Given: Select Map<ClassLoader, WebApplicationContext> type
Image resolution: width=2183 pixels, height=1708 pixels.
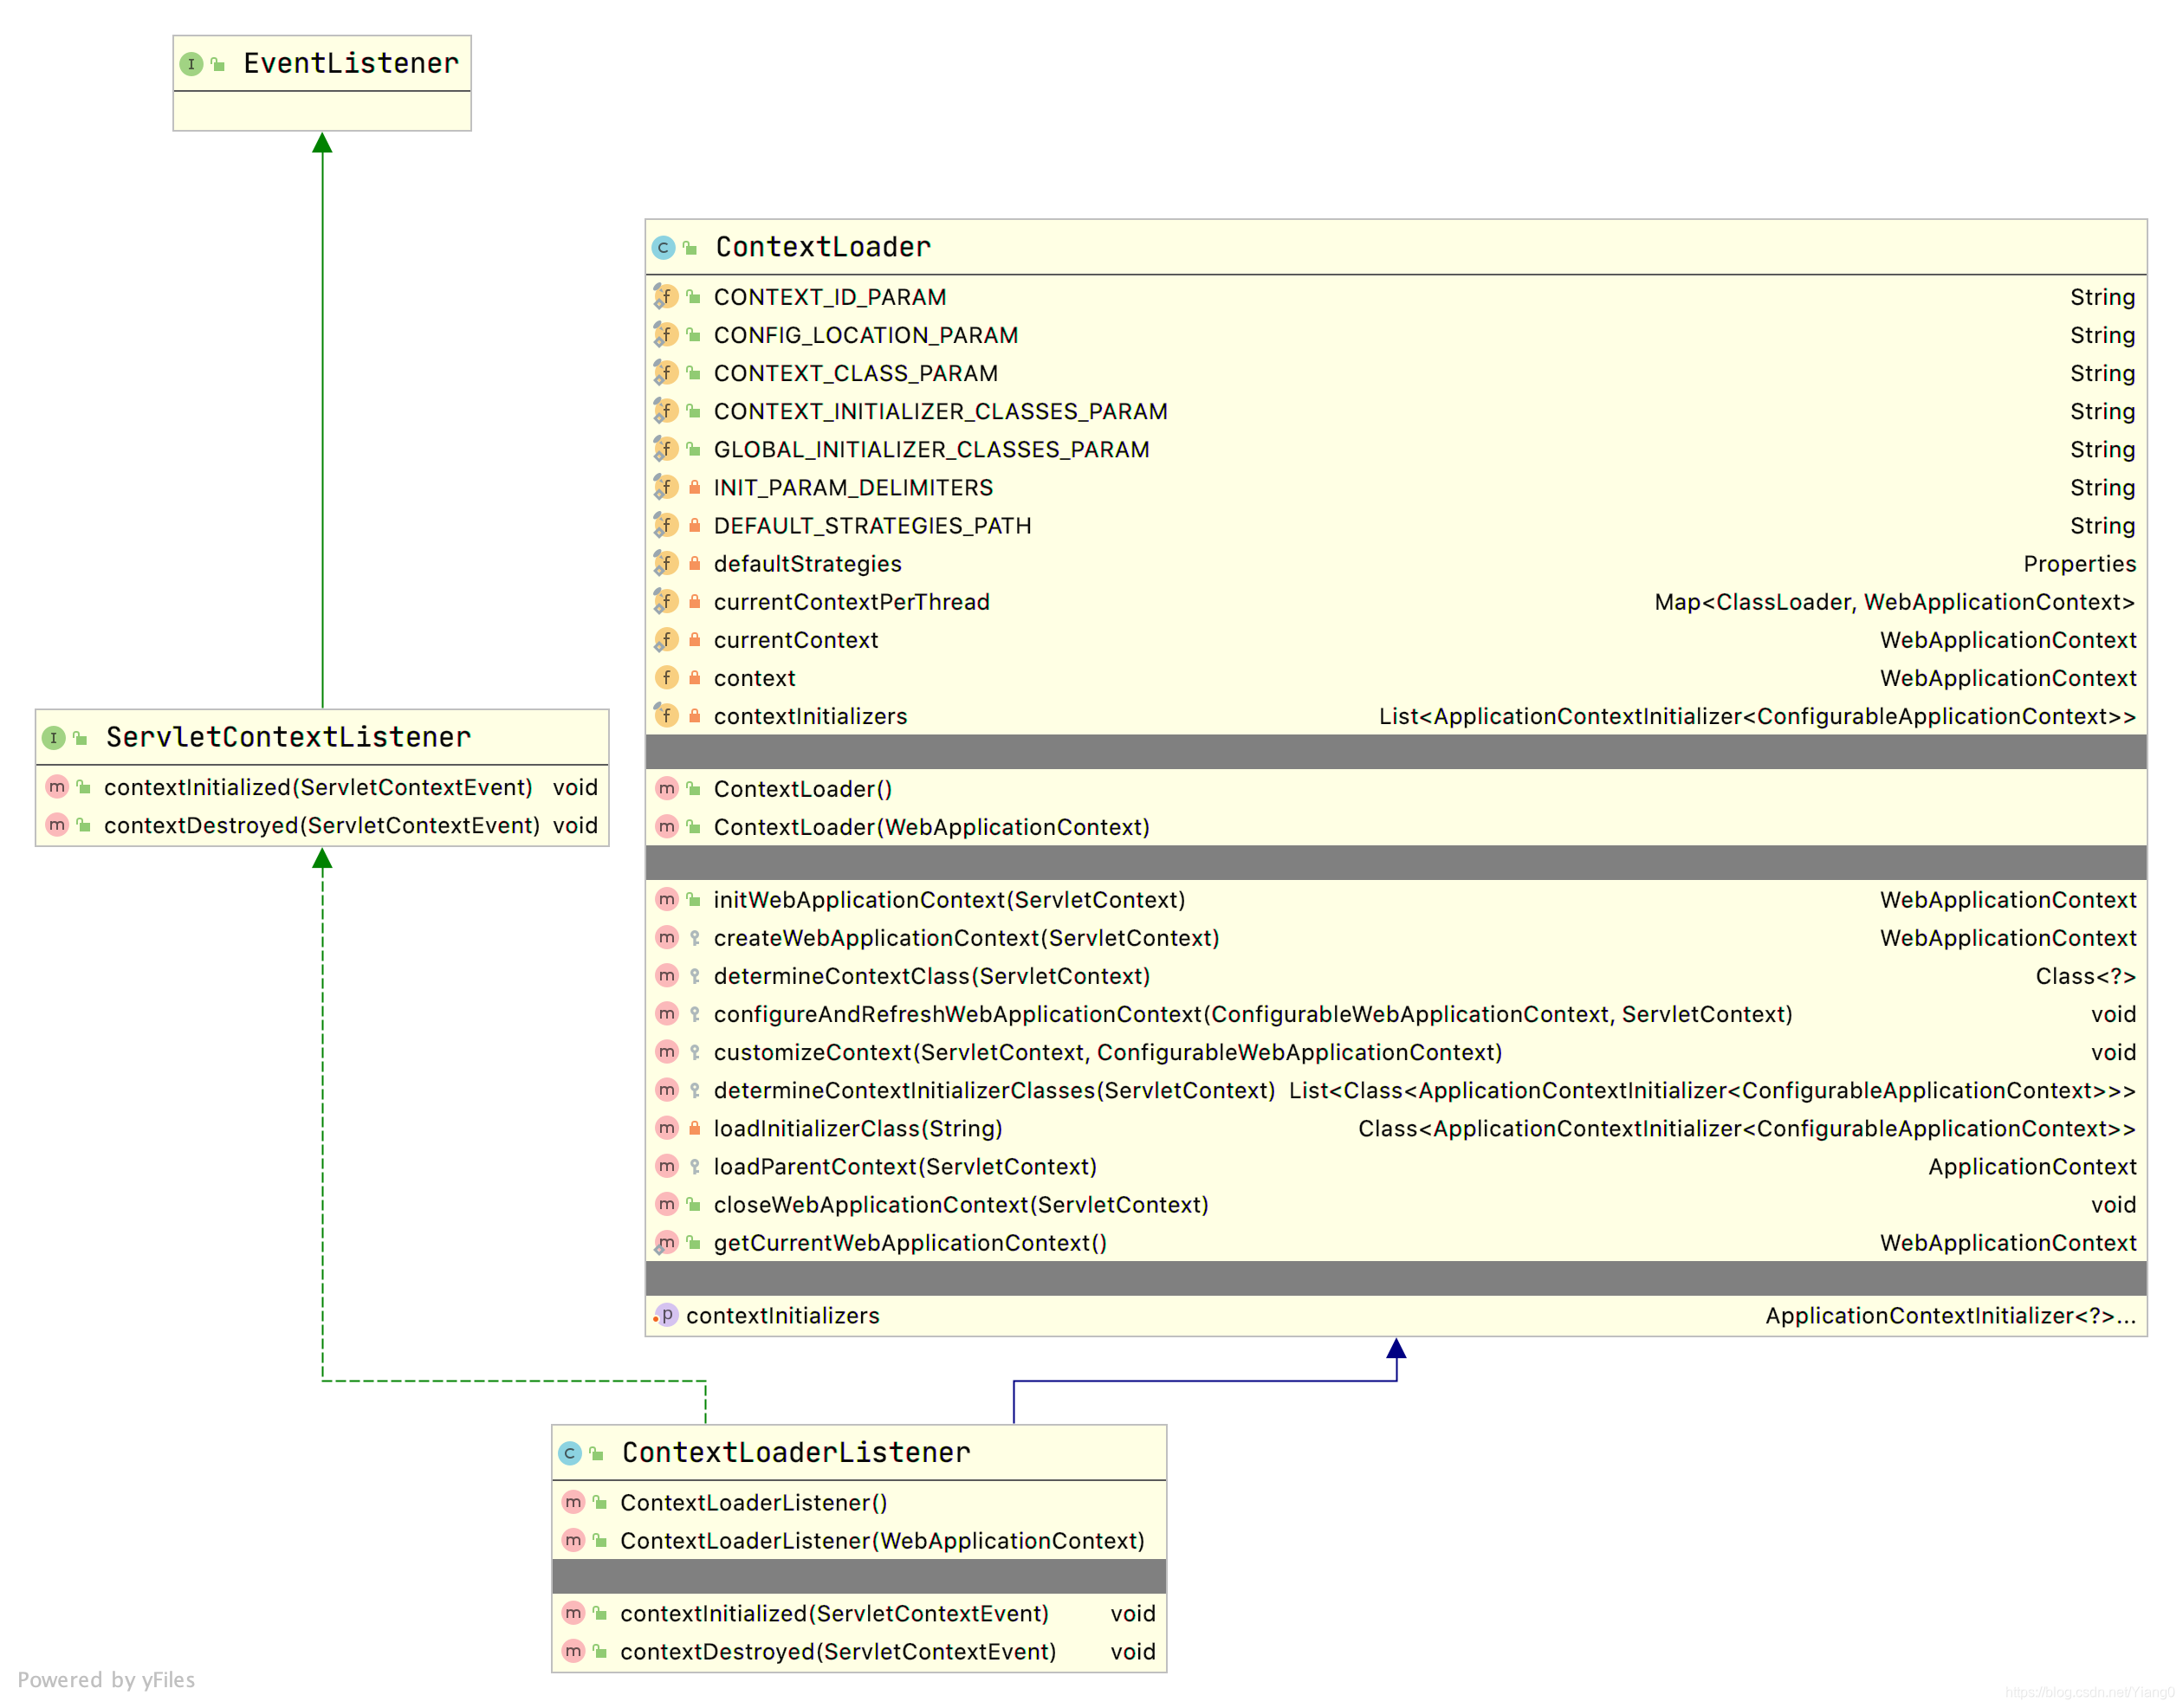Looking at the screenshot, I should tap(1894, 602).
